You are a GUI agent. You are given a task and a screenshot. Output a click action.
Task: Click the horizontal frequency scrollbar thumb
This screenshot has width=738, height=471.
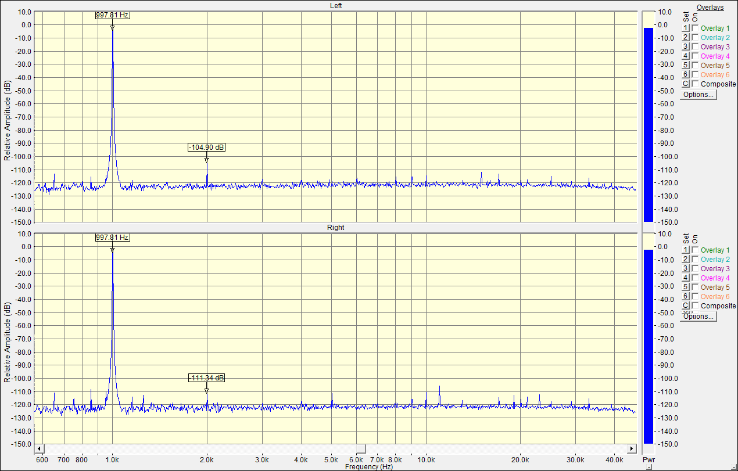pyautogui.click(x=361, y=450)
